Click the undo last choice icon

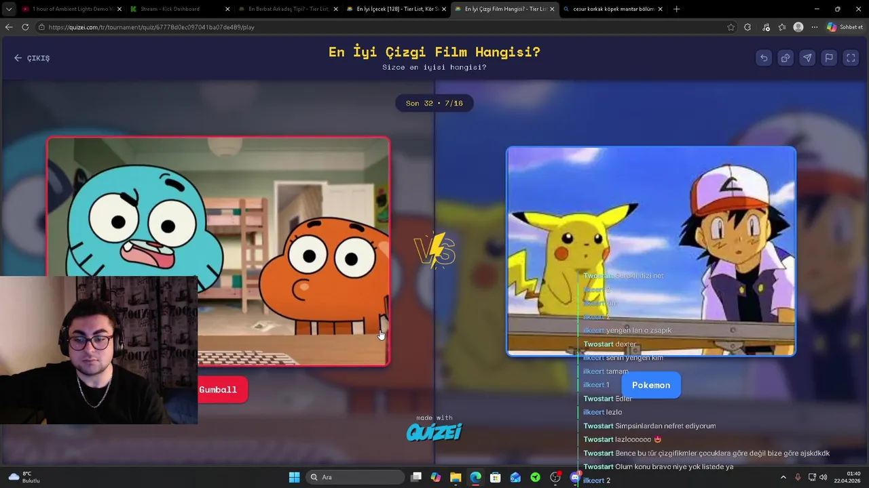click(764, 58)
